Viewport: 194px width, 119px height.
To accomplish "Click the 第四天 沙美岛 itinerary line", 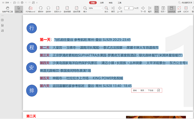I will (x=114, y=63).
